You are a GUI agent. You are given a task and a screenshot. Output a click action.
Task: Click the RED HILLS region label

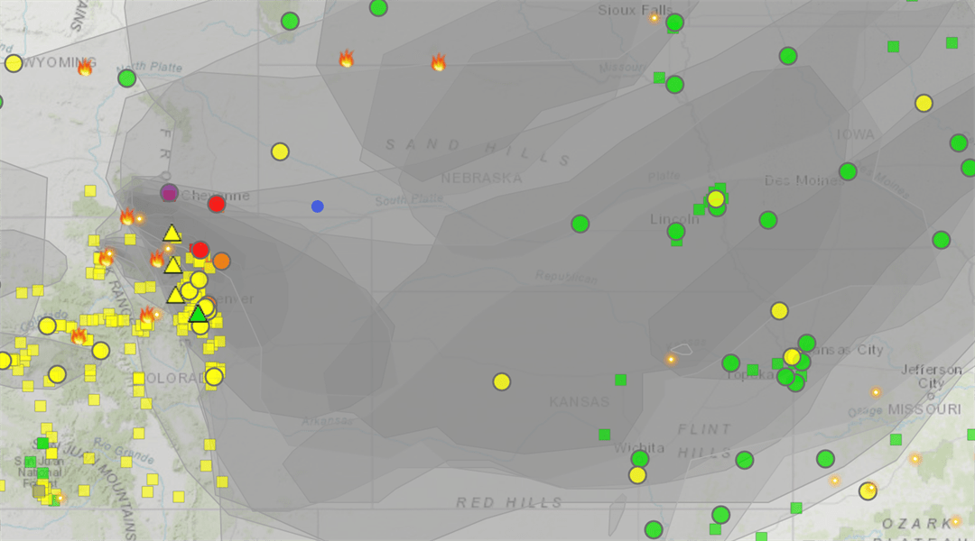point(509,502)
